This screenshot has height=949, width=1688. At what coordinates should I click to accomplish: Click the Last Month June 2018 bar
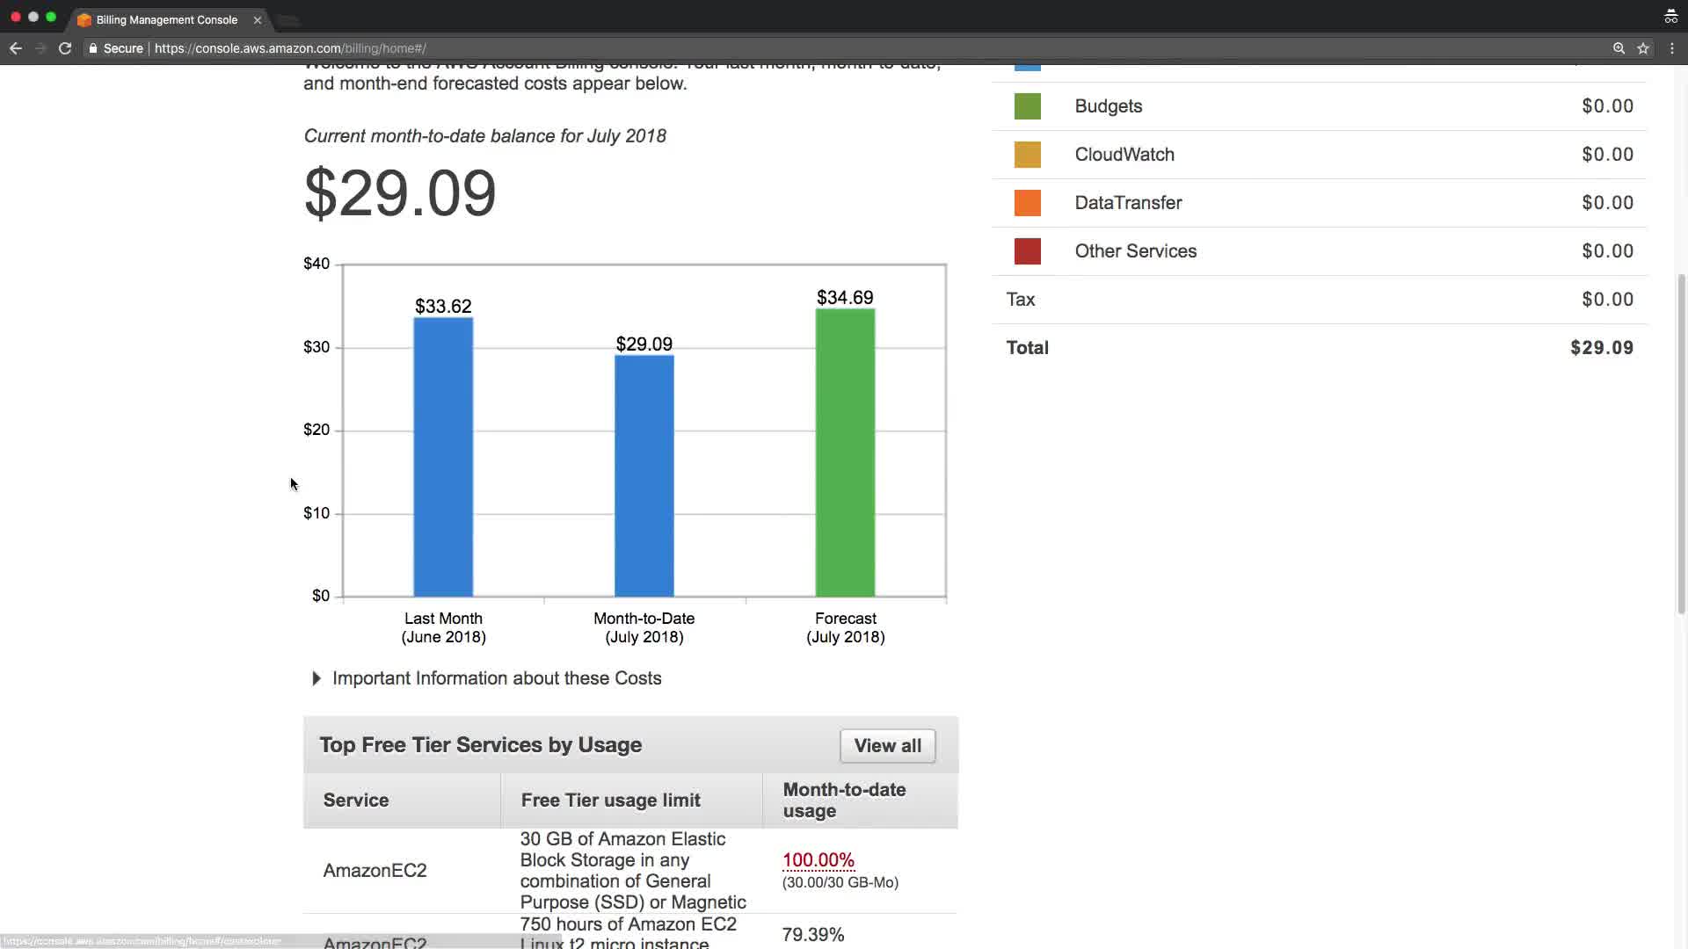pos(443,457)
